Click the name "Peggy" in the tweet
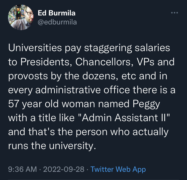Viewport: 187px width, 180px height. click(146, 104)
